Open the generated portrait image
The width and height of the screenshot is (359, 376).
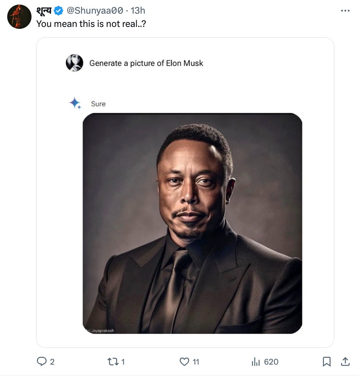coord(192,223)
